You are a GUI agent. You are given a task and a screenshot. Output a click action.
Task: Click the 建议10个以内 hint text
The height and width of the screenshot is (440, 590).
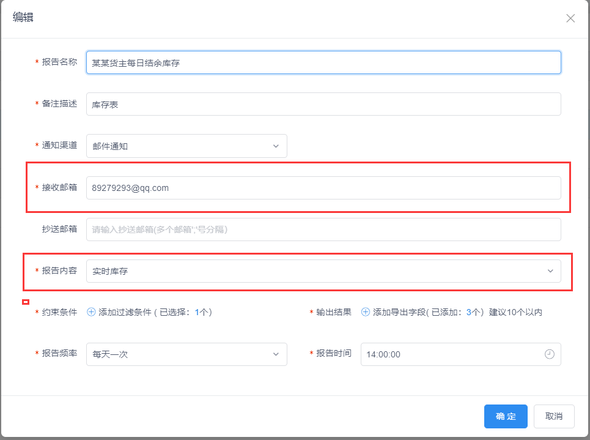pos(515,312)
